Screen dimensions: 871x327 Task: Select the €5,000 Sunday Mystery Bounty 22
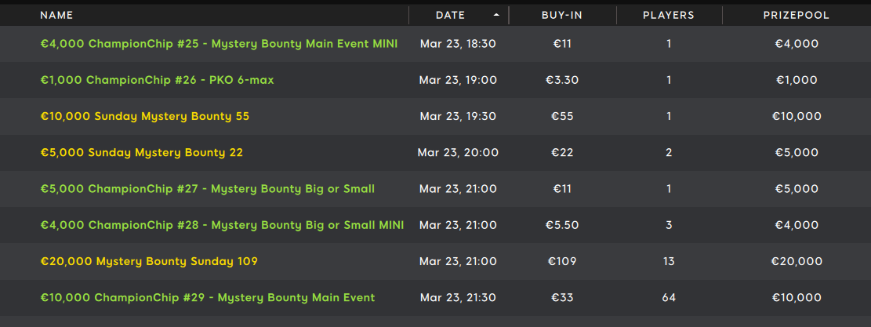click(x=142, y=153)
